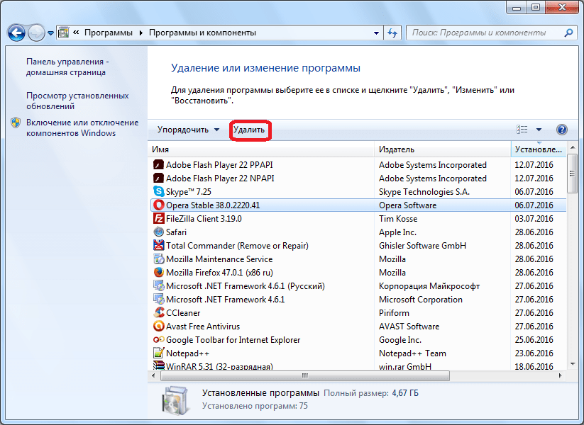584x425 pixels.
Task: Click the CCleaner program icon
Action: 159,312
